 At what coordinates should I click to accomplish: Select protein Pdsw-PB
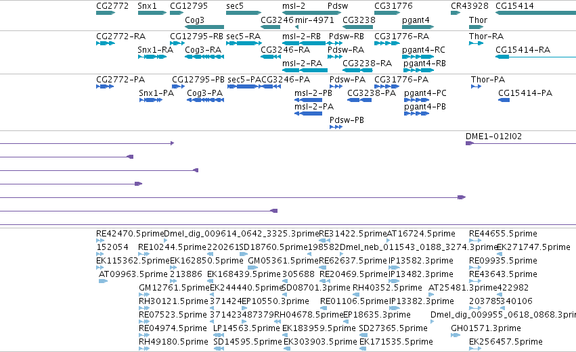[x=336, y=127]
